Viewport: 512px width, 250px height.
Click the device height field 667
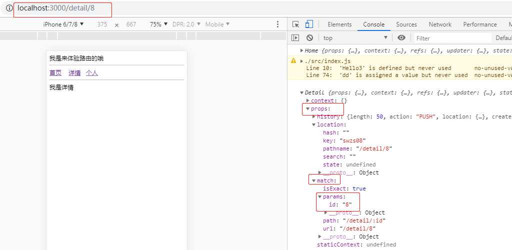(x=131, y=24)
